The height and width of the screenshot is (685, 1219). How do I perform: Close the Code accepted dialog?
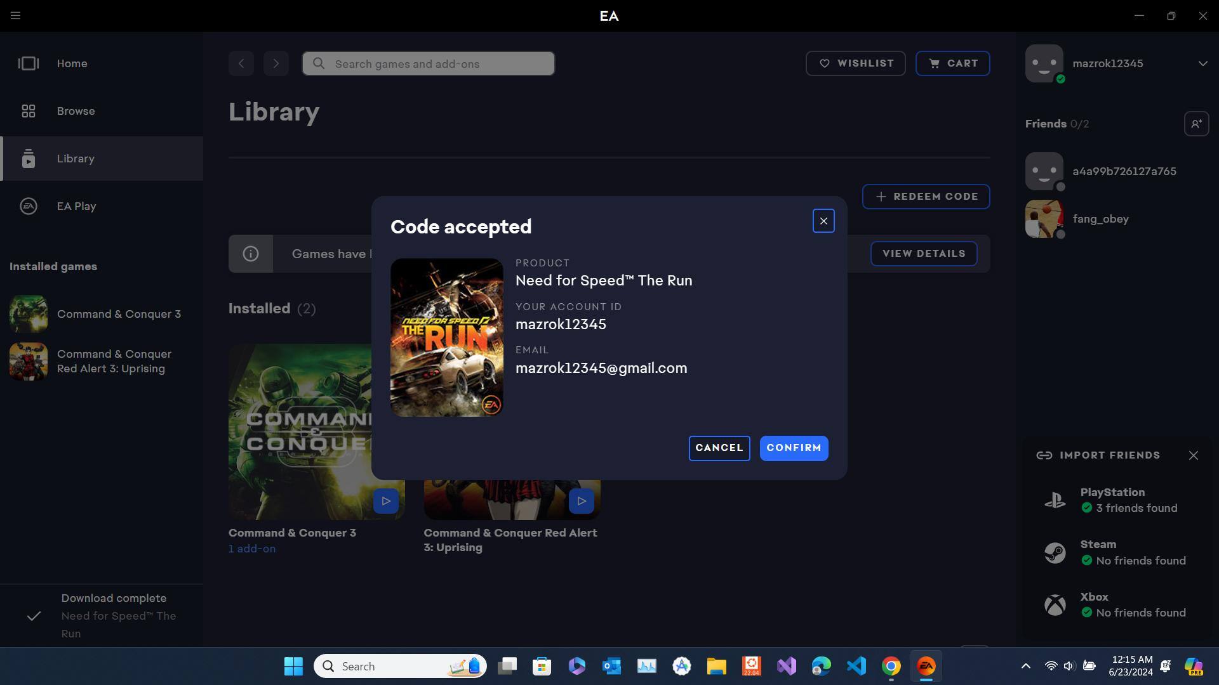823,221
